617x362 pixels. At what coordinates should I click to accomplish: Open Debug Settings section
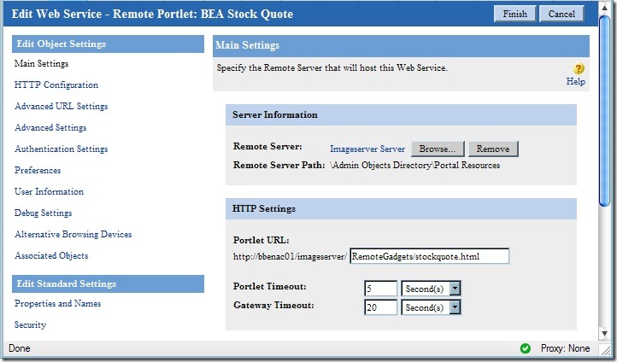(x=43, y=213)
